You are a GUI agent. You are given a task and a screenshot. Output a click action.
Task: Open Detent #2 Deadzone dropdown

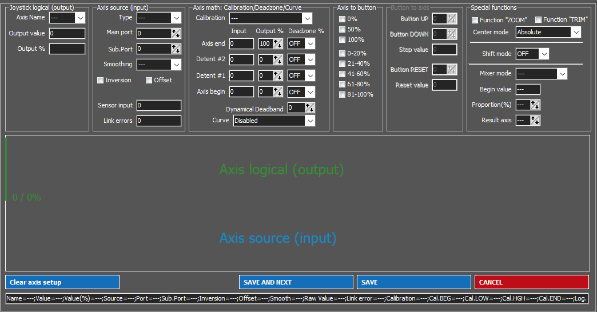pyautogui.click(x=301, y=60)
